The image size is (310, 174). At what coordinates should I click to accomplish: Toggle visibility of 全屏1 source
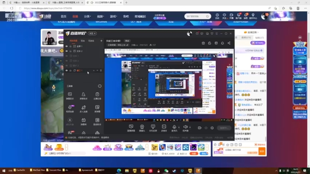[67, 46]
